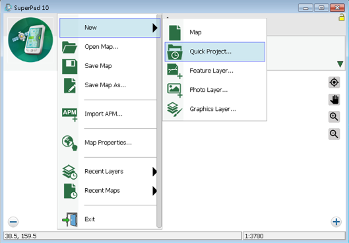Select Photo Layer... submenu entry
This screenshot has height=243, width=349.
pos(215,90)
